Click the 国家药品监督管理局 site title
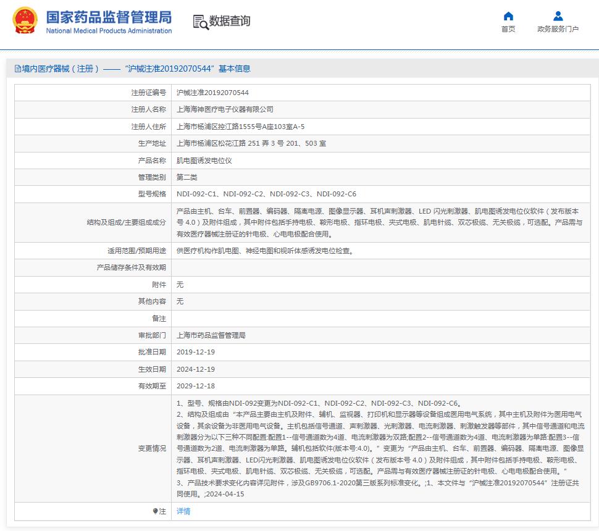The image size is (599, 531). [109, 17]
